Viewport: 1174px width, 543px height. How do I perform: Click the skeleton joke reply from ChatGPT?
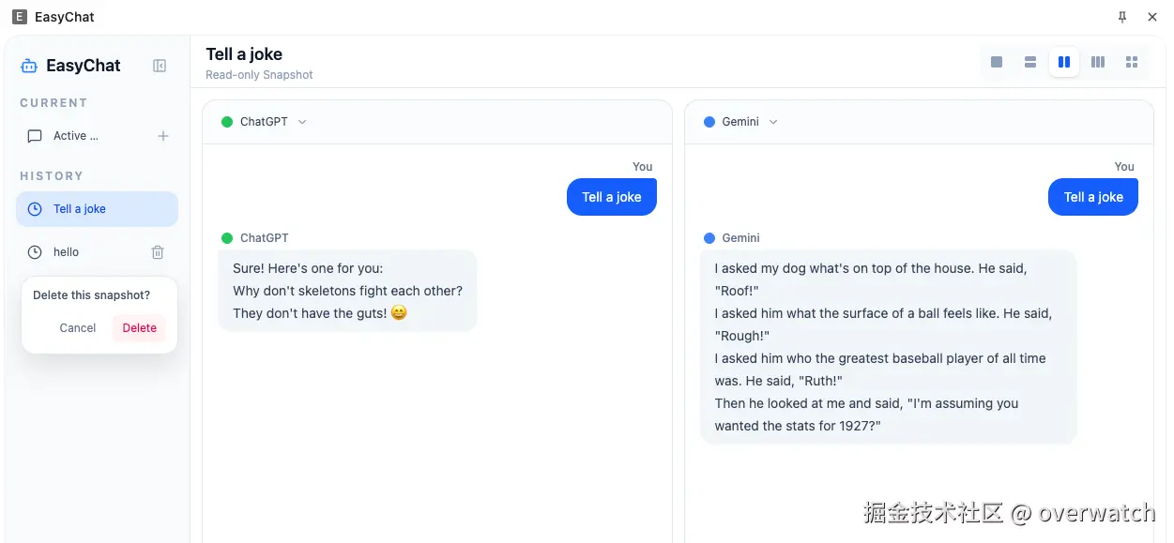[x=347, y=291]
